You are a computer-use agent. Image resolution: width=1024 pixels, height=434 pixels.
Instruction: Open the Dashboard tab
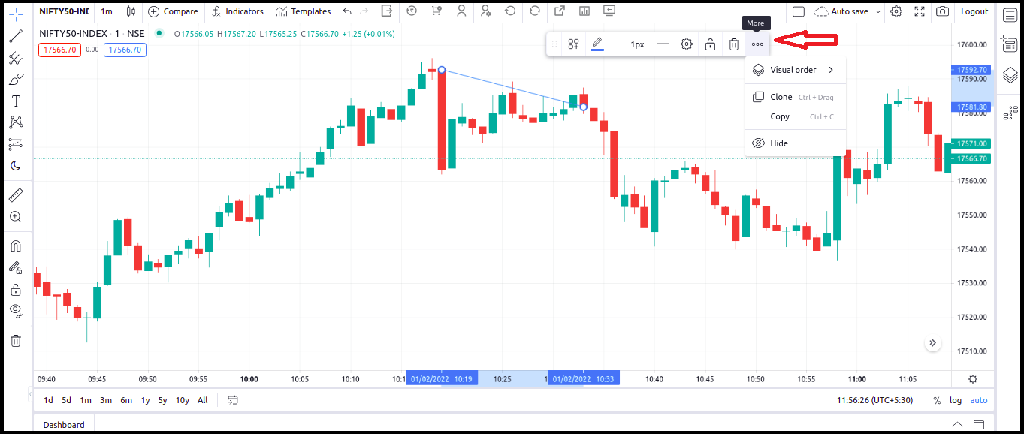pyautogui.click(x=64, y=424)
